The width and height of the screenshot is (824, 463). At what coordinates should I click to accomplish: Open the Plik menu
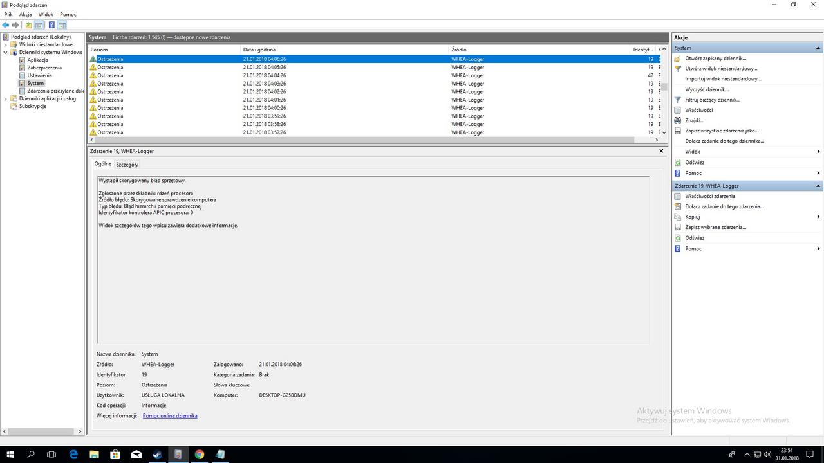click(8, 14)
